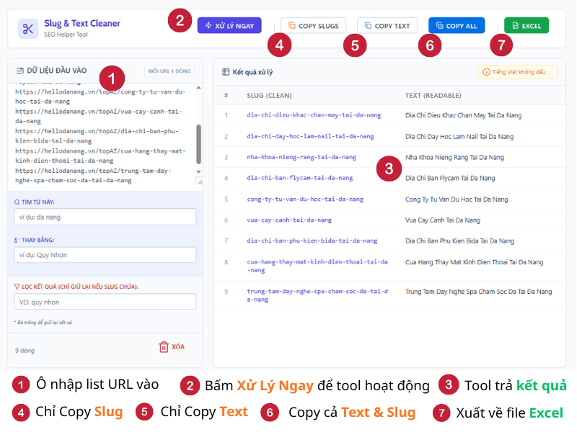
Task: Export results with the green Excel button
Action: pyautogui.click(x=526, y=26)
